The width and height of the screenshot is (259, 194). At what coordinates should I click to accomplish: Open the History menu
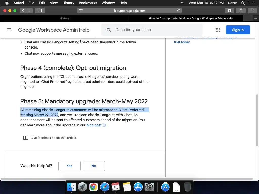coord(68,3)
